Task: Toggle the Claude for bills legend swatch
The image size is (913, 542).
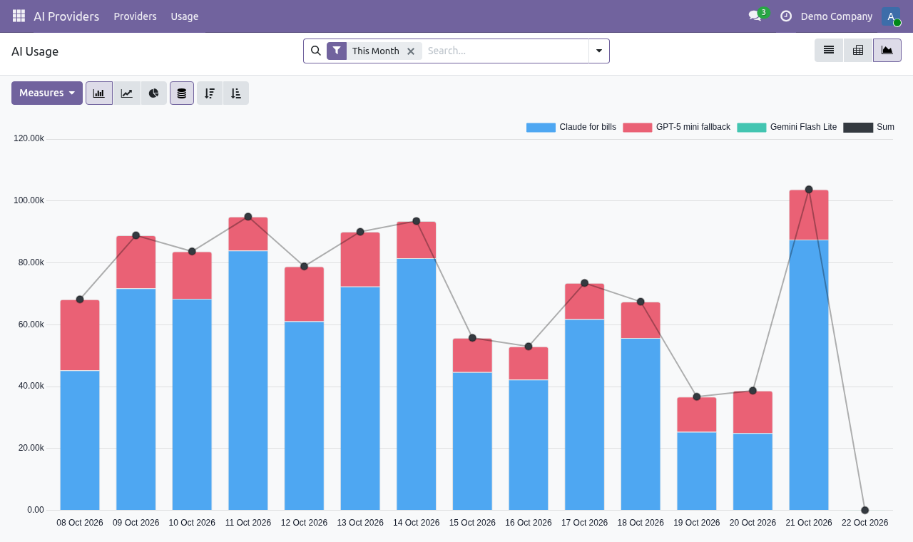Action: pos(541,128)
